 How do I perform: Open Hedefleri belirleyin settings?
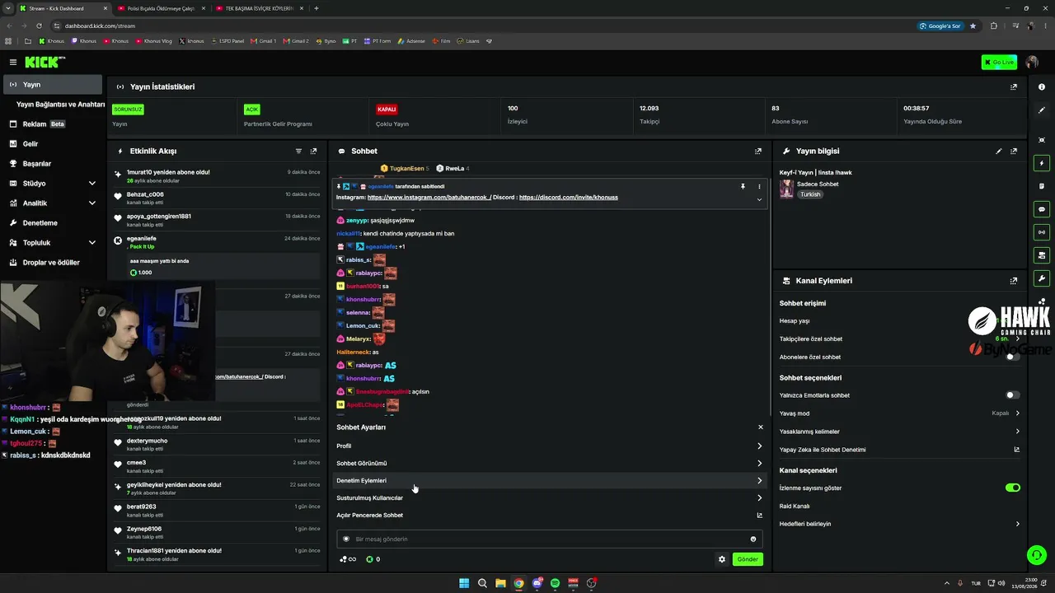899,524
